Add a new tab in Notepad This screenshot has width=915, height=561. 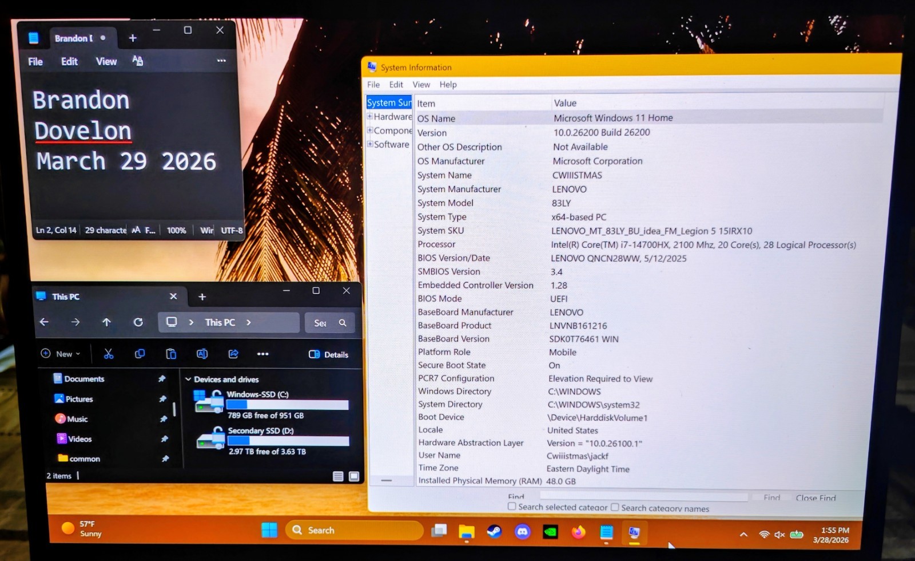[133, 38]
